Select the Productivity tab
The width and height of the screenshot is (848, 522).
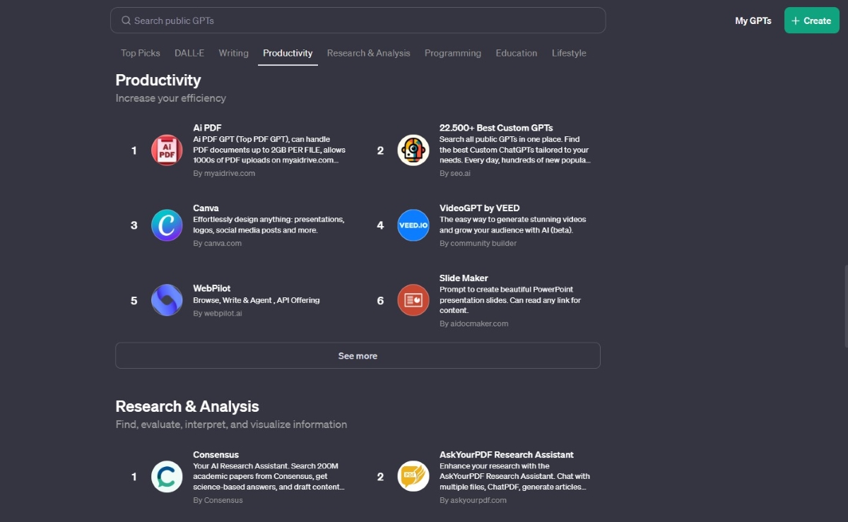click(x=288, y=53)
